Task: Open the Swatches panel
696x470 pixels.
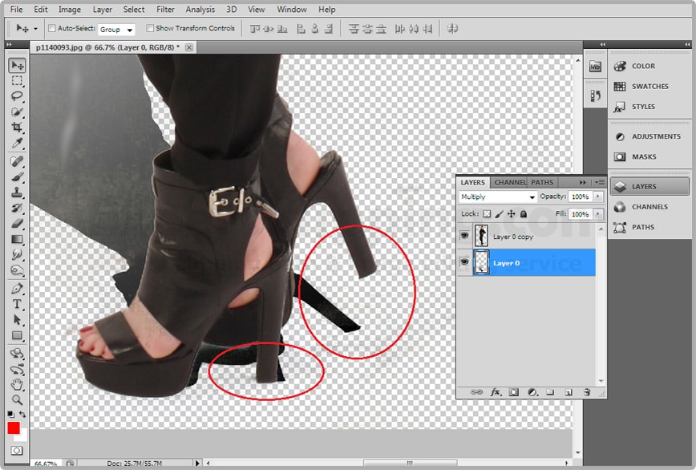Action: coord(649,87)
